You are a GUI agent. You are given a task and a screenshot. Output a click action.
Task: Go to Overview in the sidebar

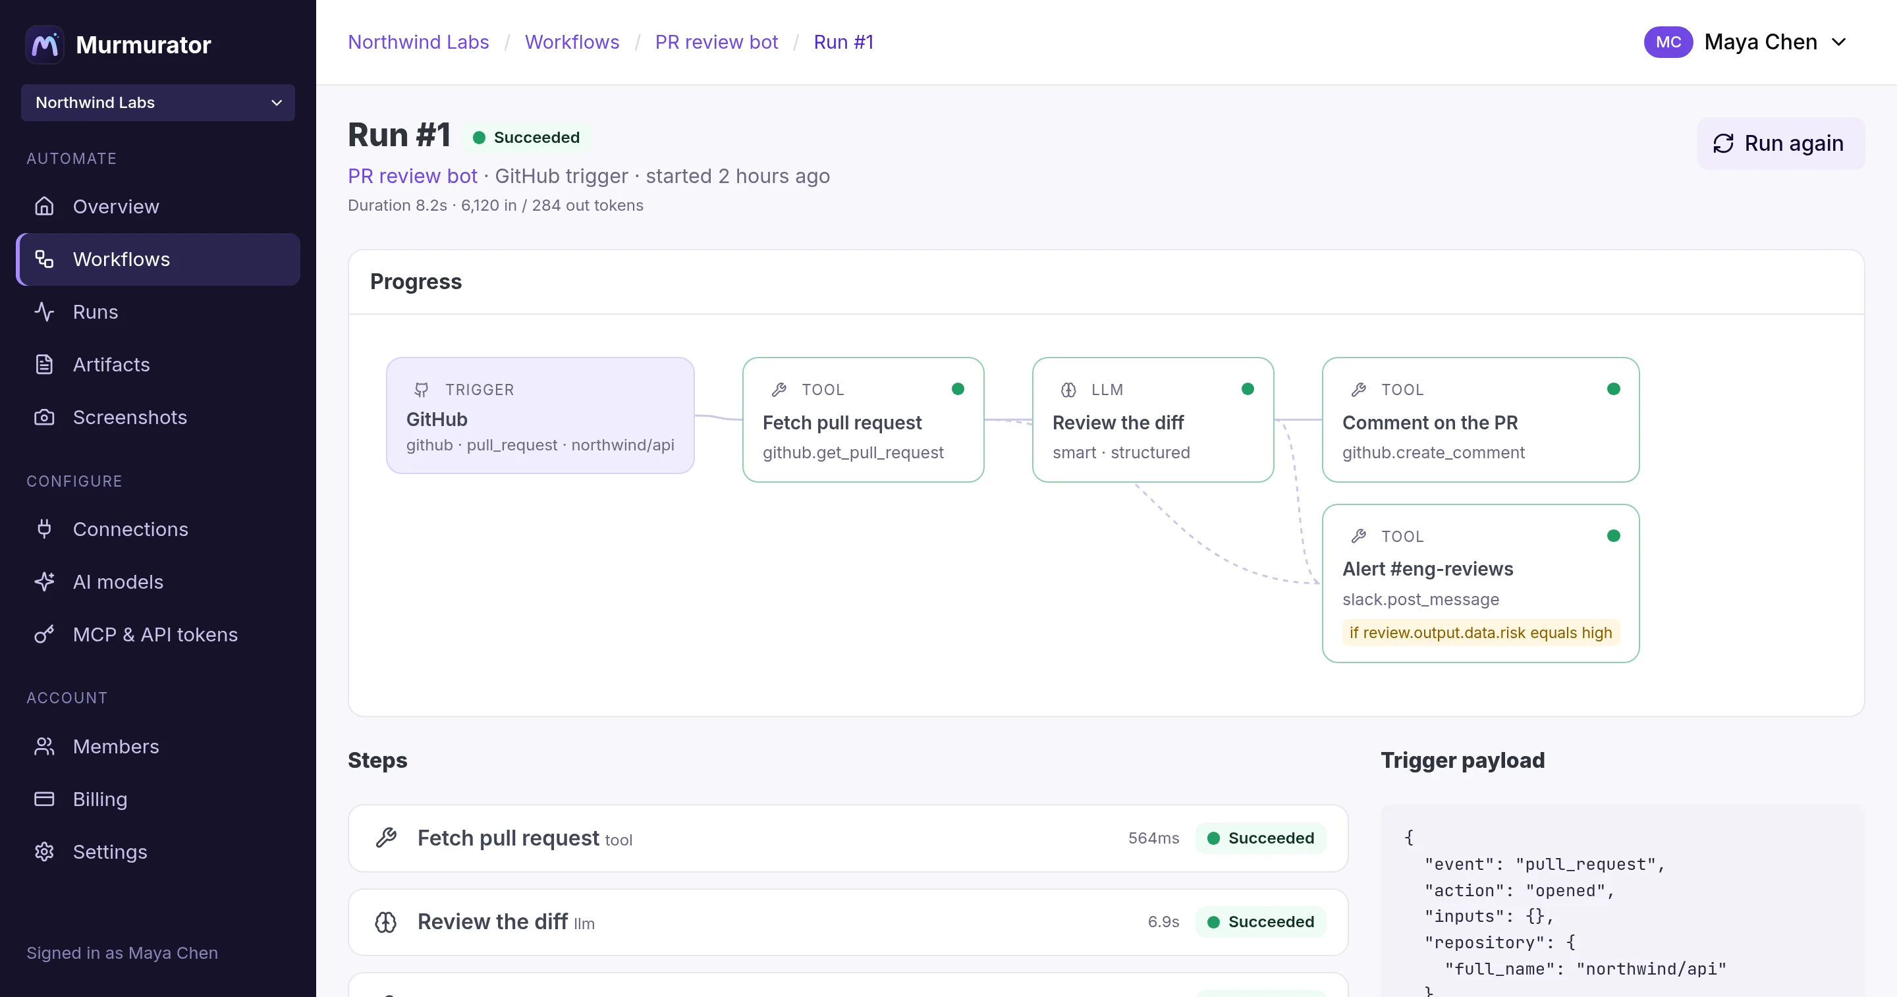click(157, 206)
